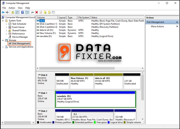Select the New Volume (F:) volume row
Viewport: 180px width, 129px height.
(90, 33)
